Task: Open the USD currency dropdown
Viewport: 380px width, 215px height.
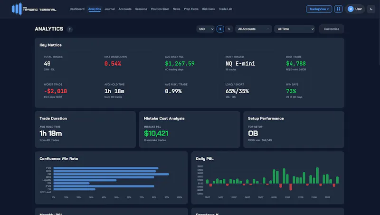Action: 206,29
